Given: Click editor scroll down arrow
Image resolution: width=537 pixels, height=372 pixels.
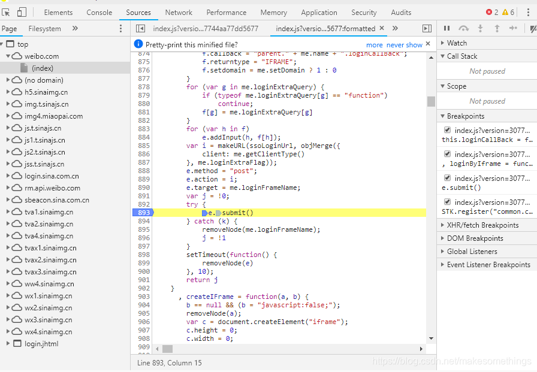Looking at the screenshot, I should point(431,338).
